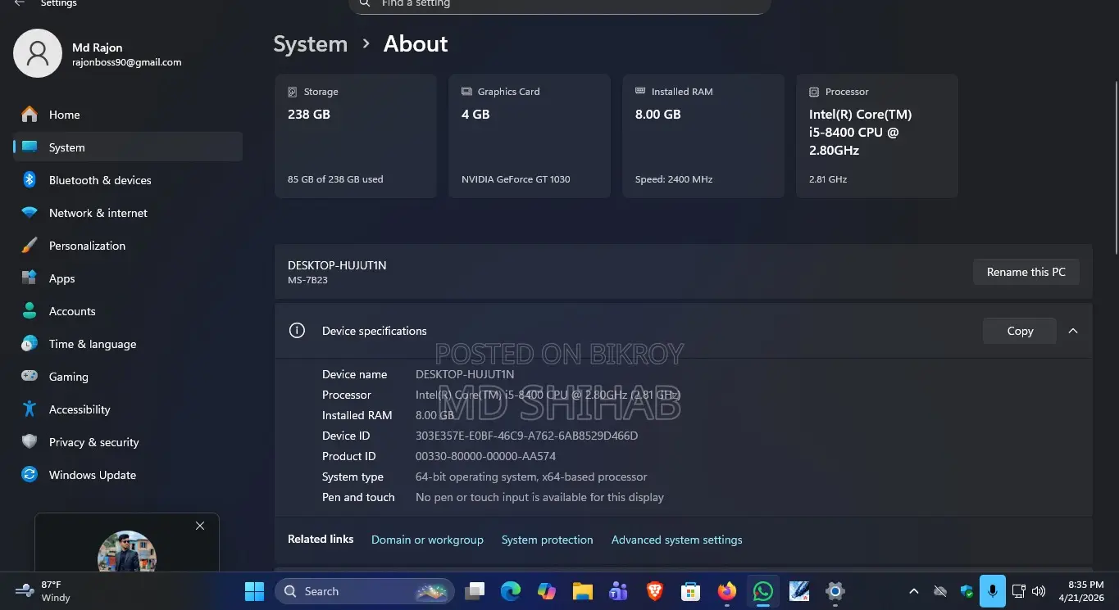Close the profile picture popup
Screen dimensions: 1119x610
pos(200,526)
